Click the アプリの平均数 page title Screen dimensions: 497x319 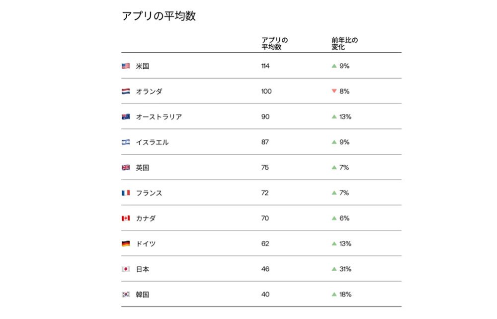coord(159,16)
